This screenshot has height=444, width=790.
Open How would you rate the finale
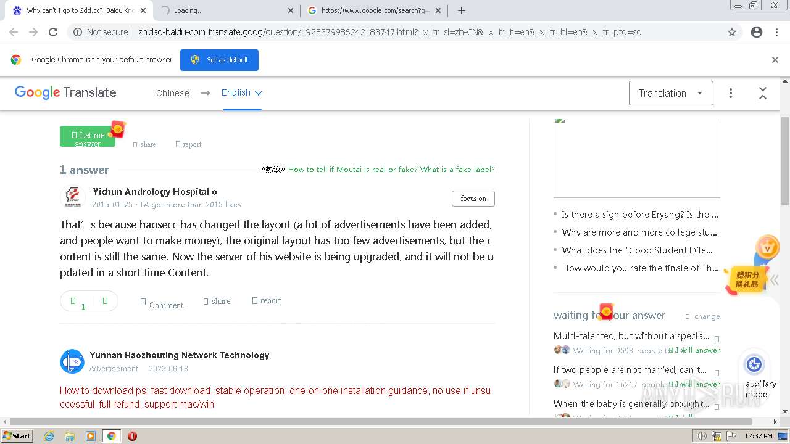[x=639, y=268]
